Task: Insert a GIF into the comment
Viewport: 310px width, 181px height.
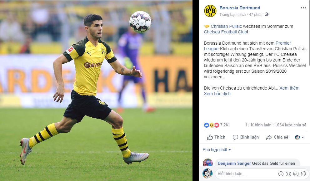Action: tap(296, 174)
